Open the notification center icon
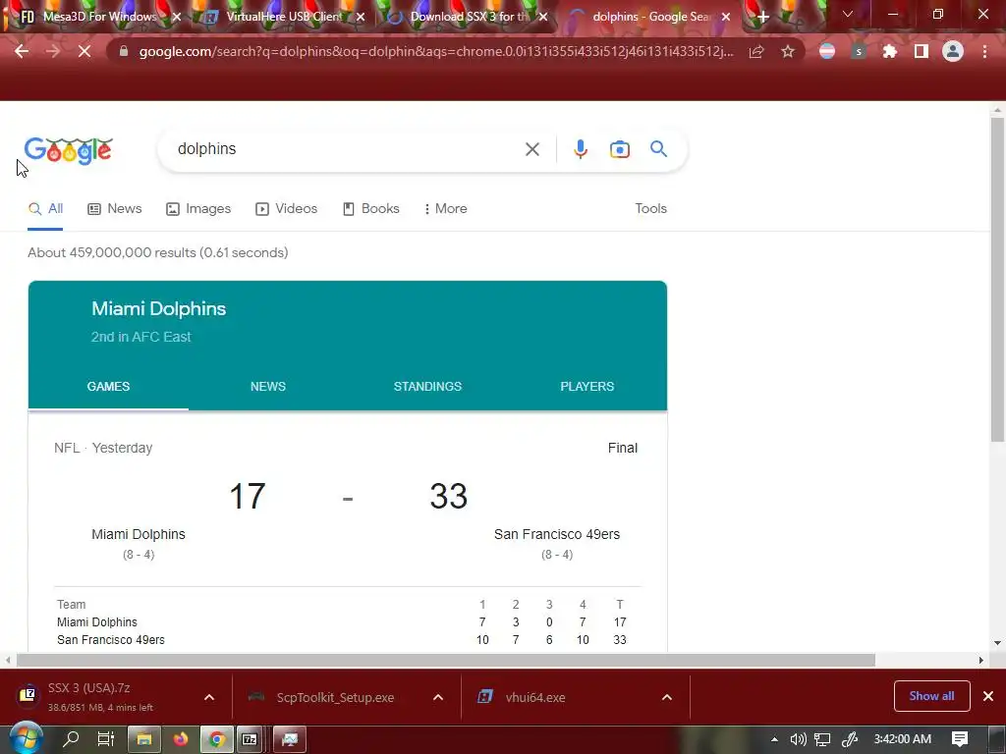The height and width of the screenshot is (754, 1006). pyautogui.click(x=960, y=739)
